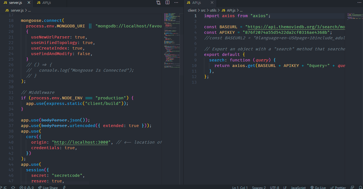Screen dimensions: 363x189
Task: Close the server.js tab
Action: [29, 2]
